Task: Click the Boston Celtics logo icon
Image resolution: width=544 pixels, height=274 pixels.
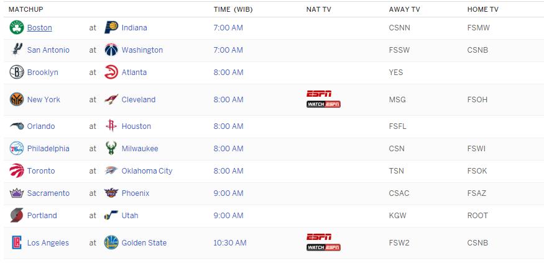Action: 17,28
